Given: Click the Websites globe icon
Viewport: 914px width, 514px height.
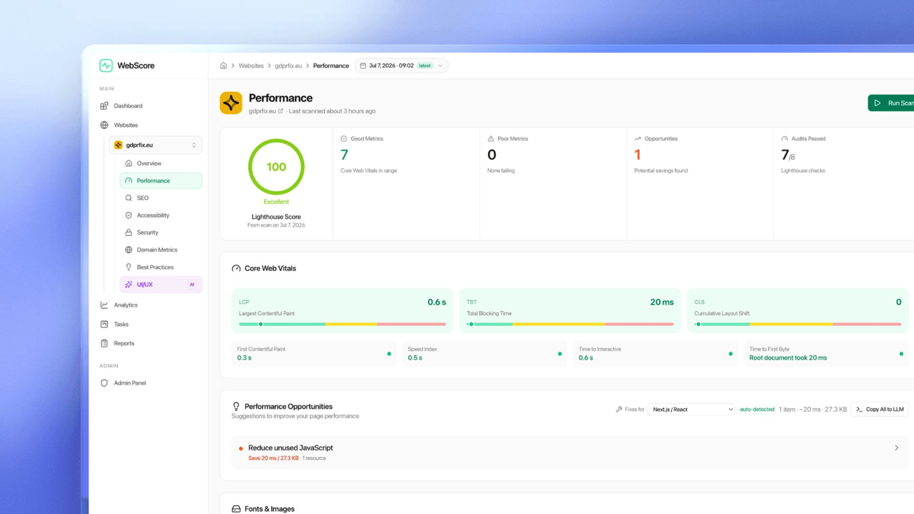Looking at the screenshot, I should 104,125.
